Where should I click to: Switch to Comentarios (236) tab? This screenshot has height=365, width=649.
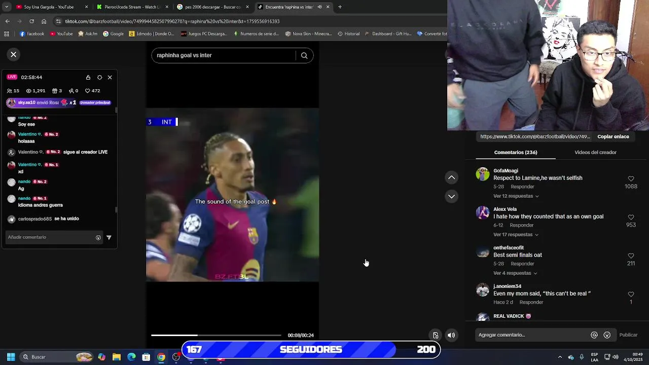click(x=516, y=152)
